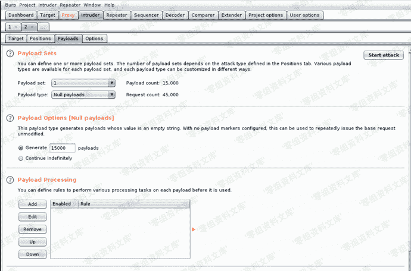This screenshot has height=271, width=411.
Task: Close Intruder attack tab 2
Action: coord(31,27)
